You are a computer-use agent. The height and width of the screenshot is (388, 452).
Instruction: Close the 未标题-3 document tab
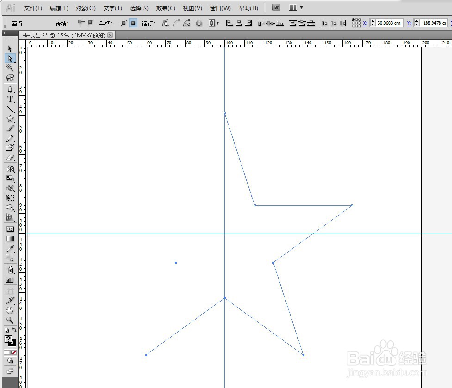110,35
